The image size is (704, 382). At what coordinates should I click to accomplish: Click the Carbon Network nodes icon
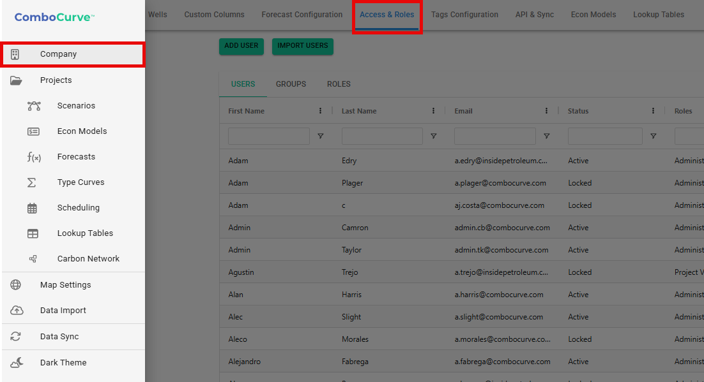33,259
